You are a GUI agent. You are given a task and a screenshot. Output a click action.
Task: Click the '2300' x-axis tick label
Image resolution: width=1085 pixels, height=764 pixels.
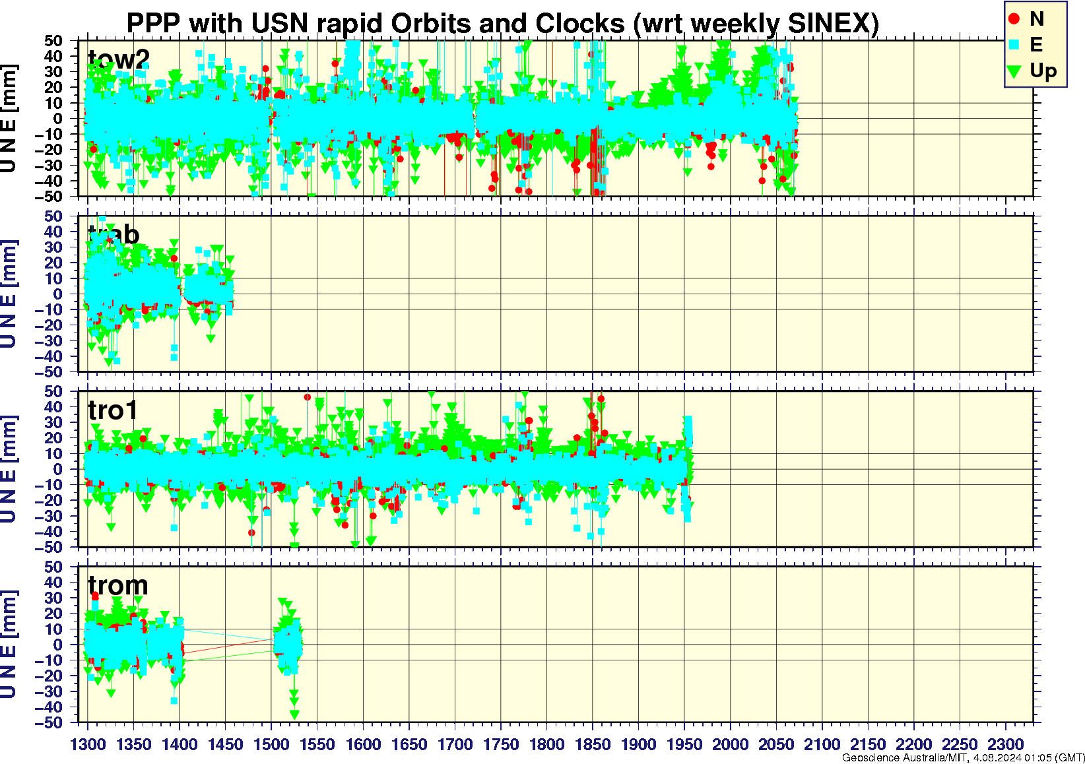pos(1005,744)
